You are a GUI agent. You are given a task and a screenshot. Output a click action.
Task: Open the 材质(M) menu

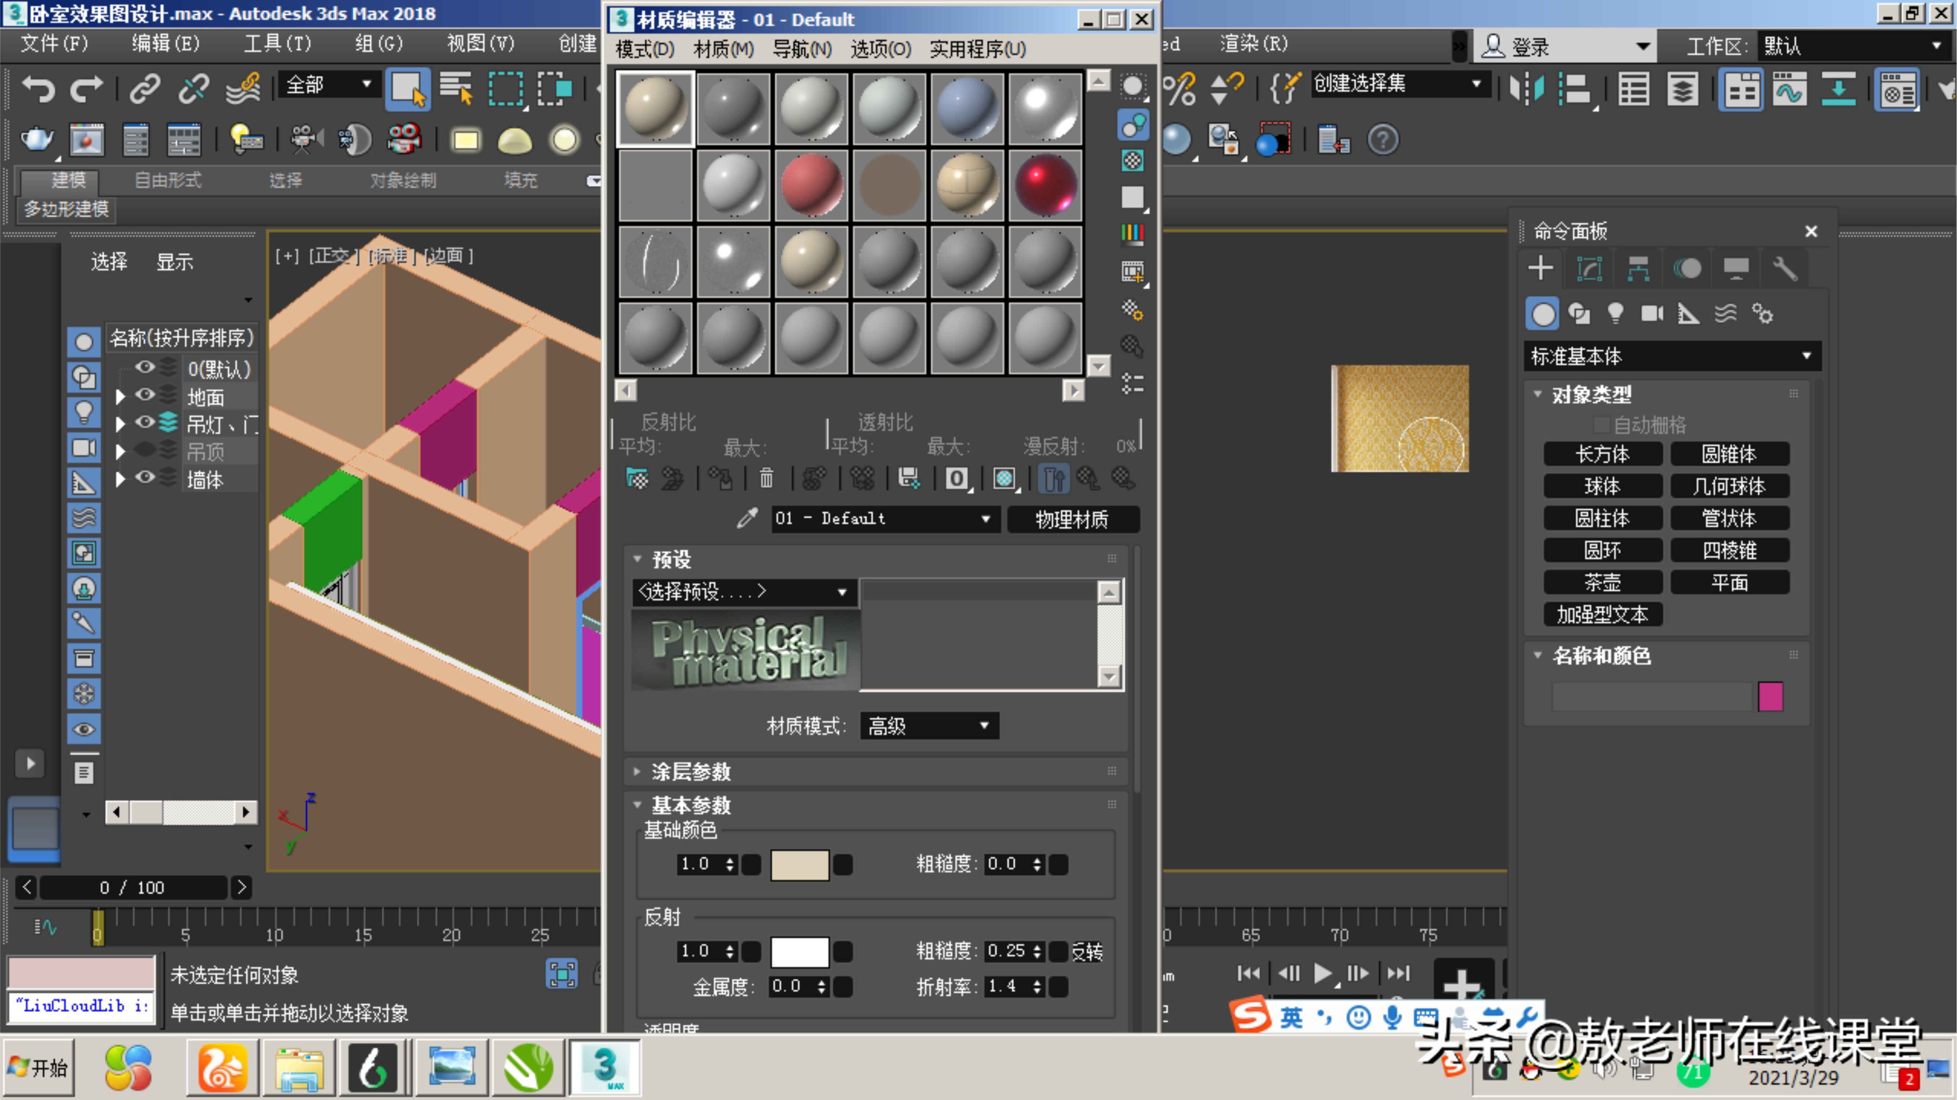(722, 49)
